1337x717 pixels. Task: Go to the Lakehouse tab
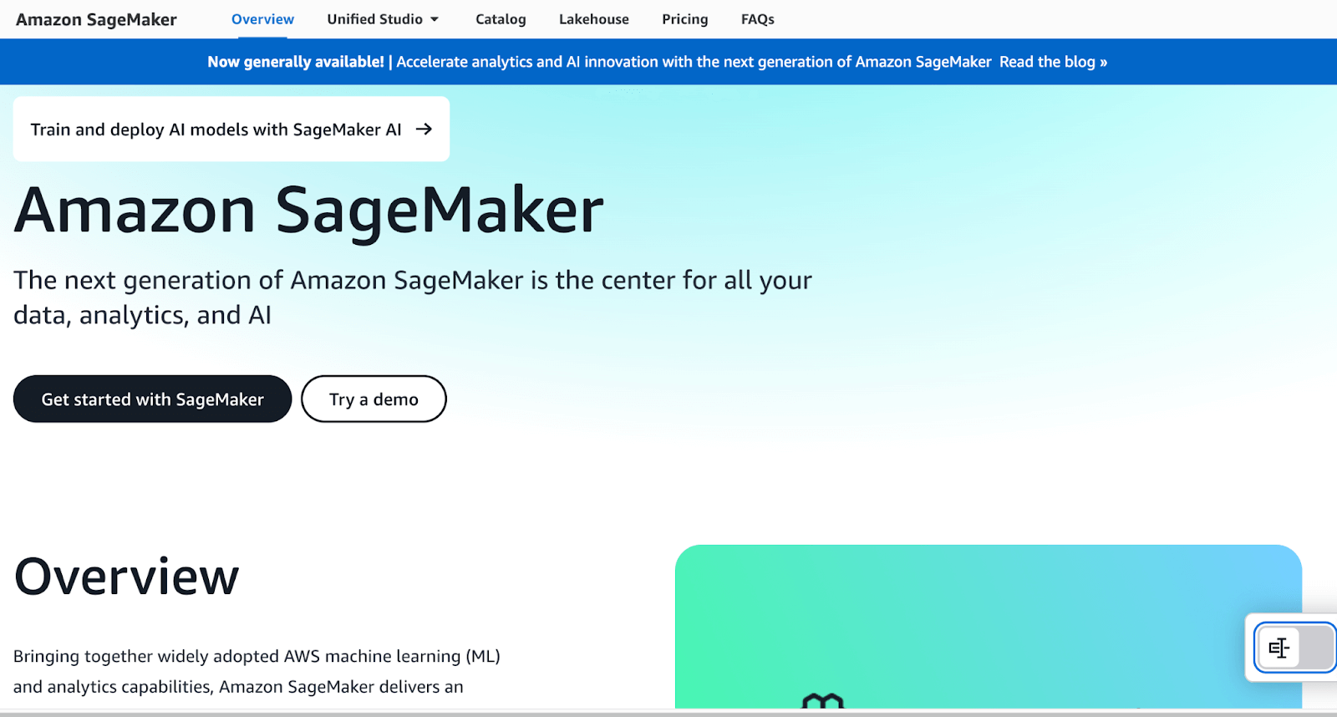pos(593,19)
